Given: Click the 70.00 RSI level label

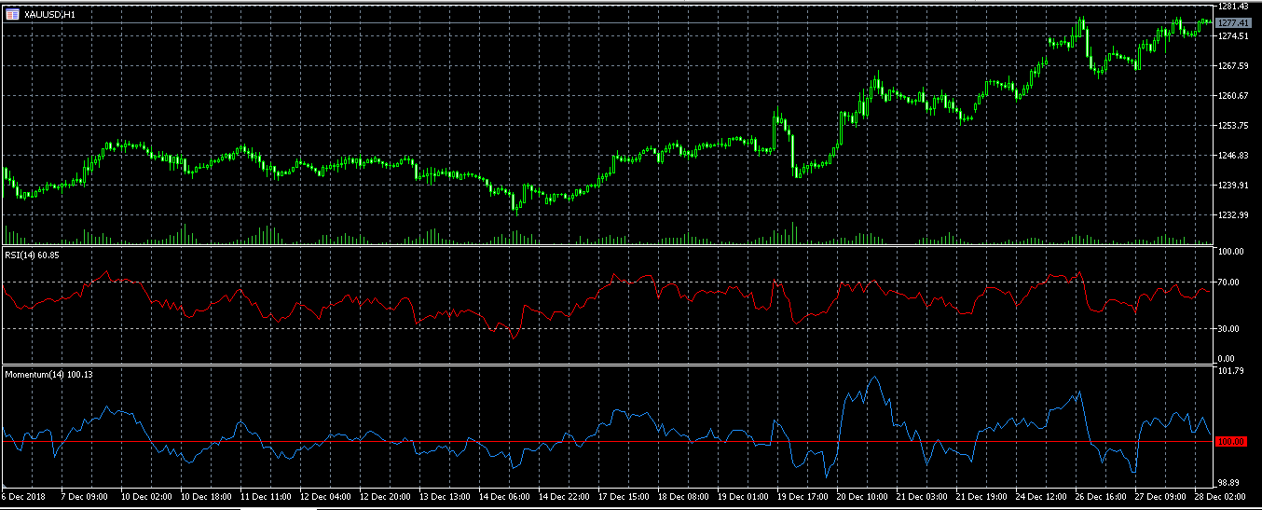Looking at the screenshot, I should point(1230,283).
